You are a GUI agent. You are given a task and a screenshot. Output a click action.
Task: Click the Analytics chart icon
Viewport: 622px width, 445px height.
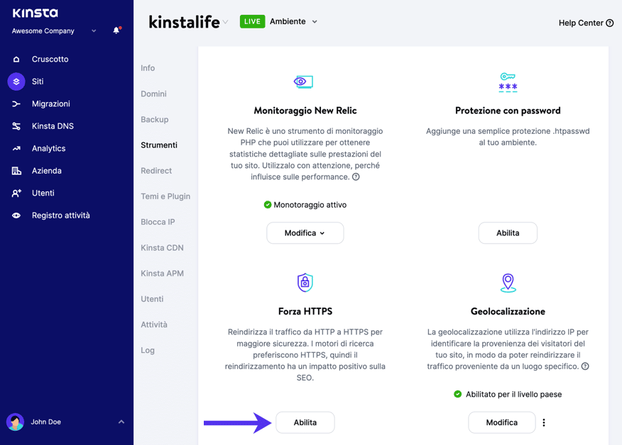pos(16,149)
